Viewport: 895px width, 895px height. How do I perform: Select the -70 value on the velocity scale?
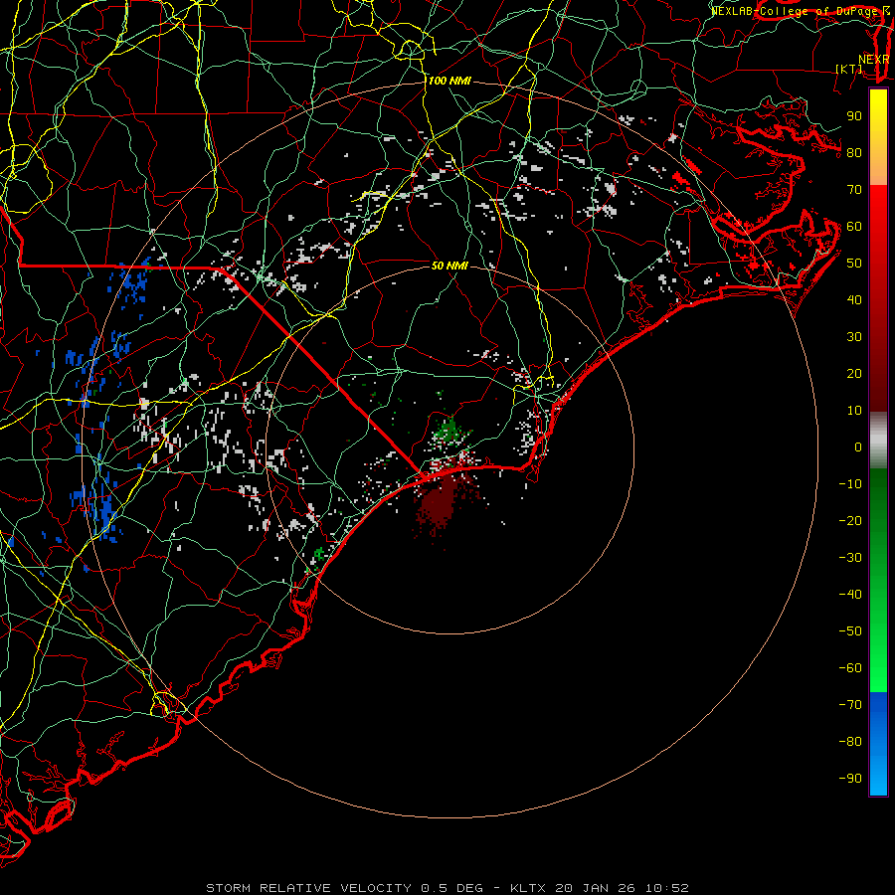850,705
